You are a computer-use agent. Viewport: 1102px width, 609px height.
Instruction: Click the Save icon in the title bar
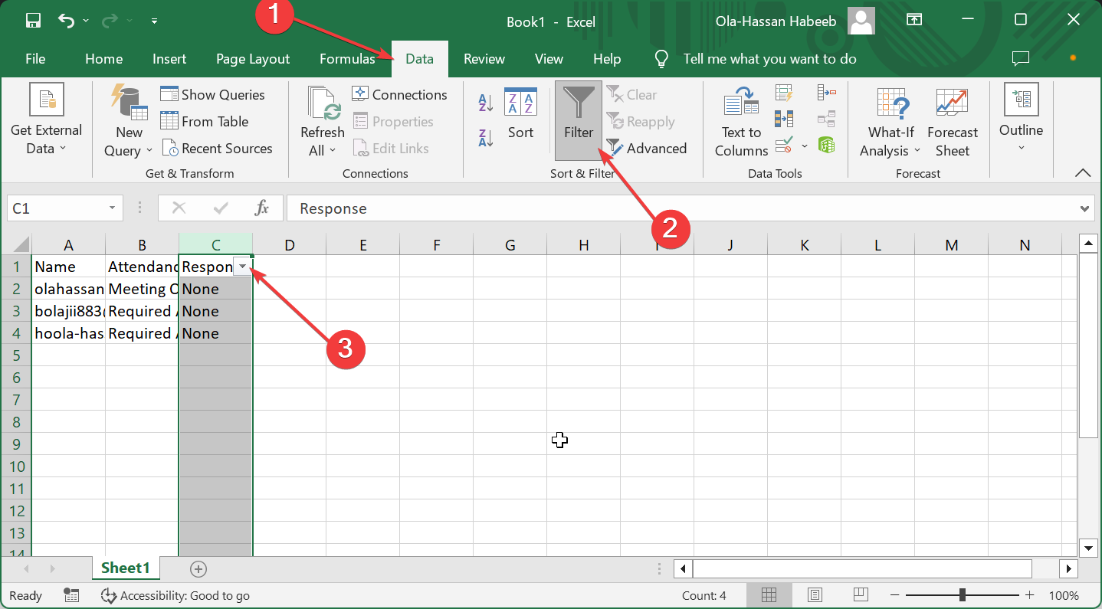33,21
